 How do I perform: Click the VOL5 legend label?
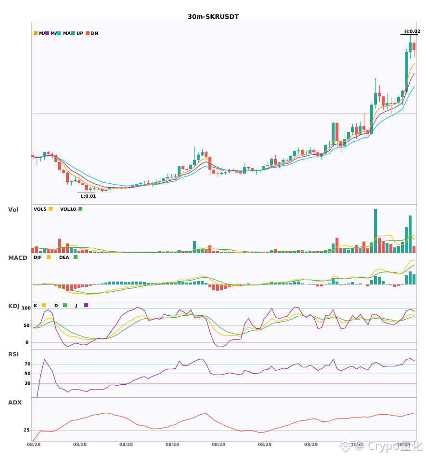click(x=40, y=209)
